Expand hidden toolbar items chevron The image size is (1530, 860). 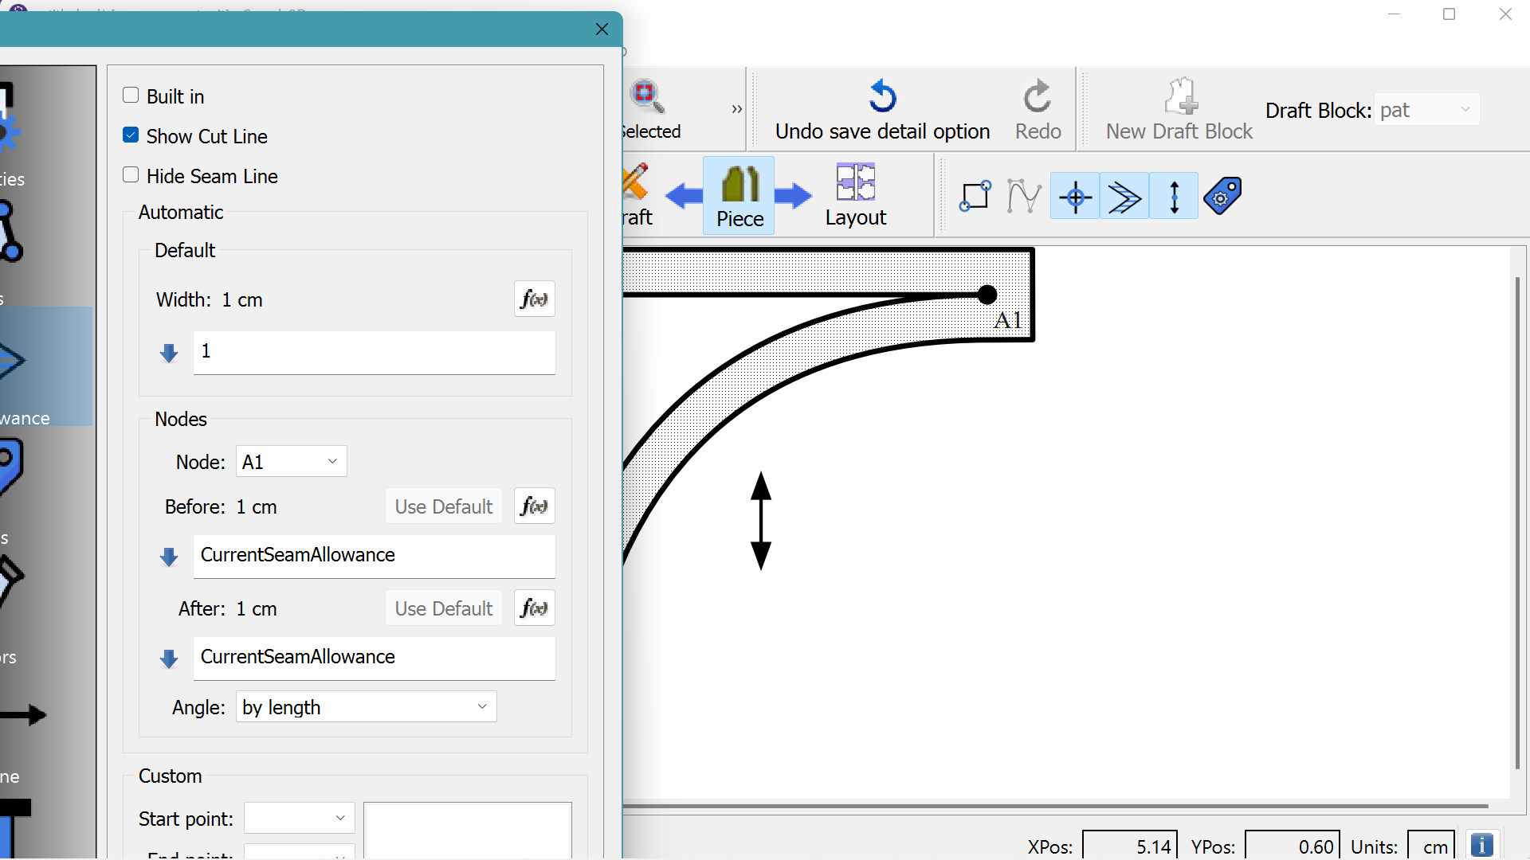[x=736, y=109]
